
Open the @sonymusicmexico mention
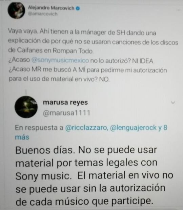tap(60, 60)
